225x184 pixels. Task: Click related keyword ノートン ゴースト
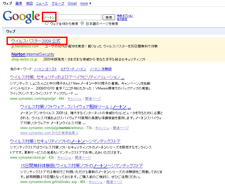(x=45, y=69)
